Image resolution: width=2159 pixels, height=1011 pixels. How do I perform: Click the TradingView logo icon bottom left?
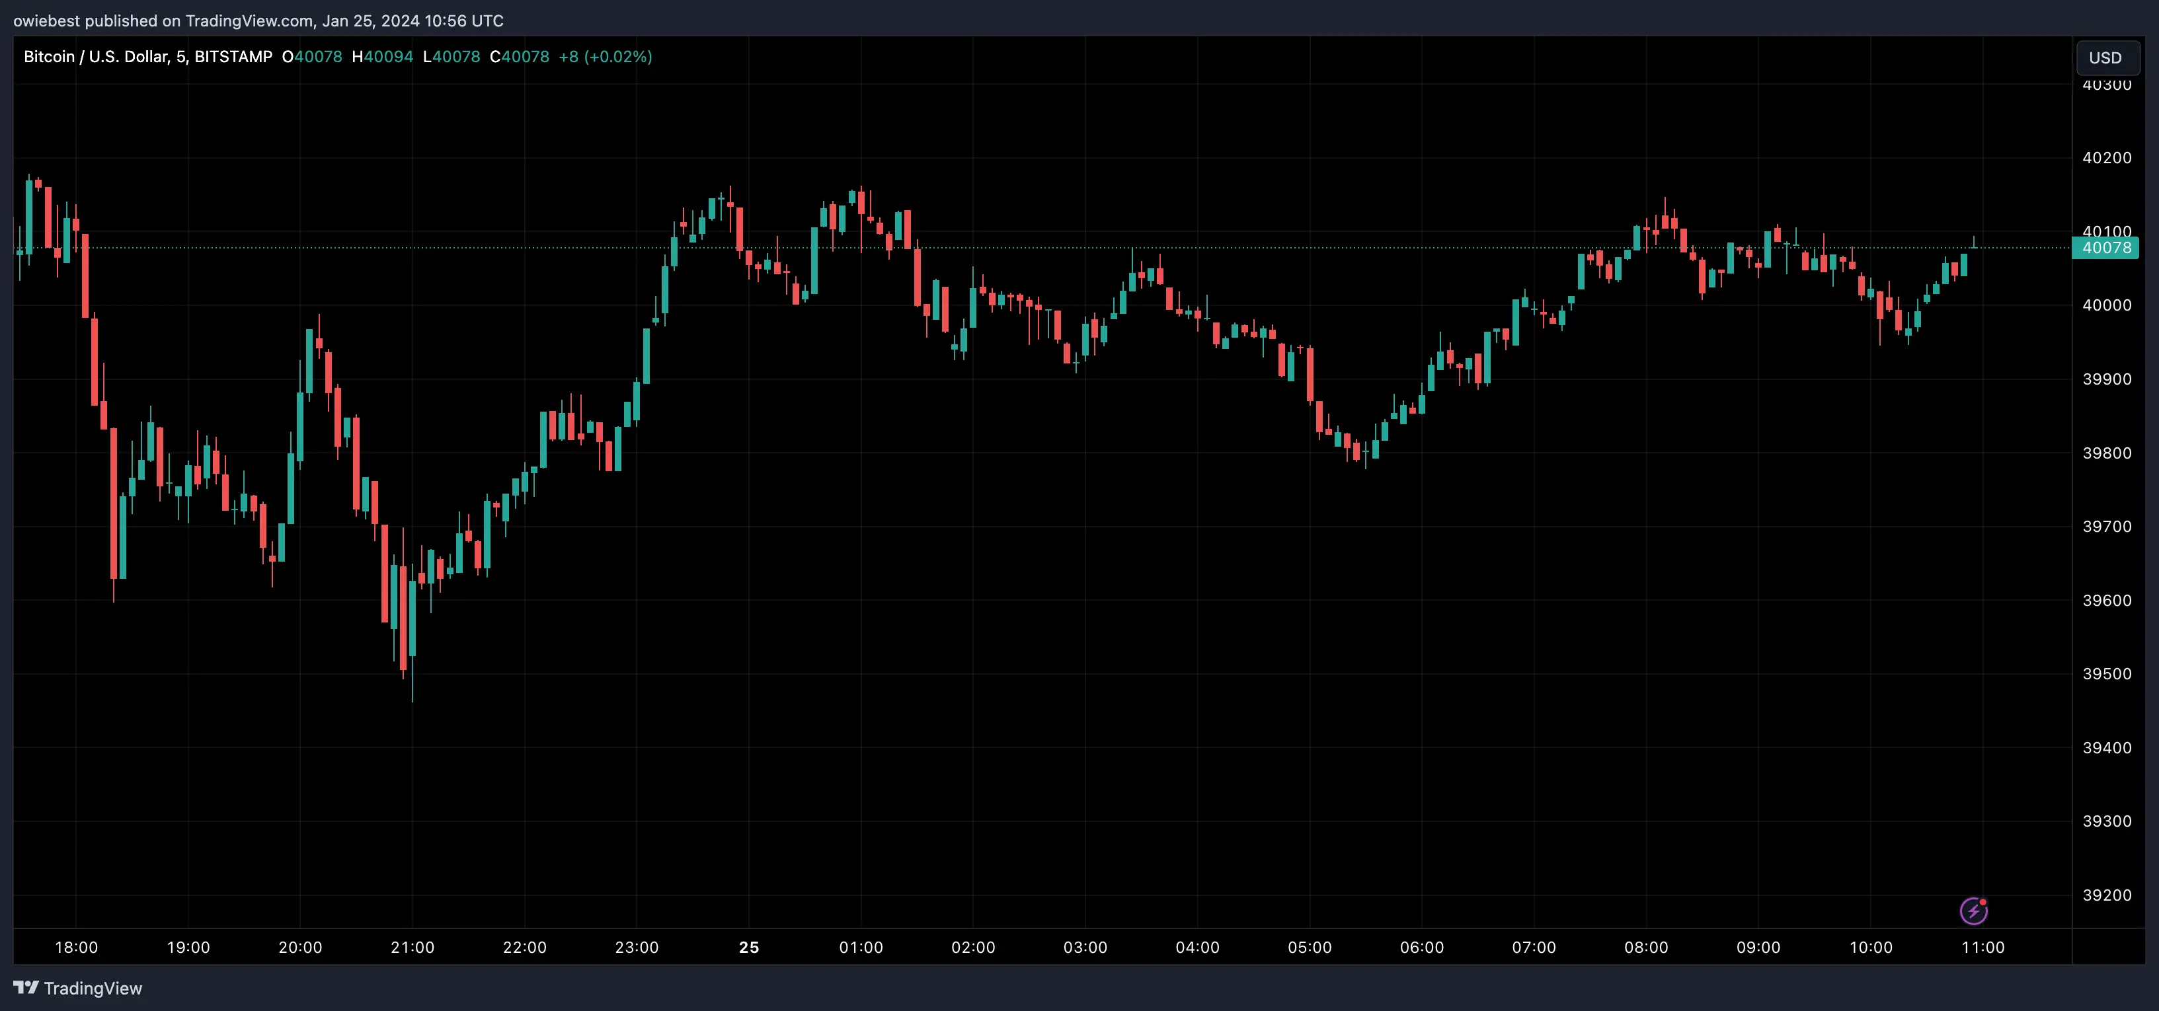pos(28,989)
